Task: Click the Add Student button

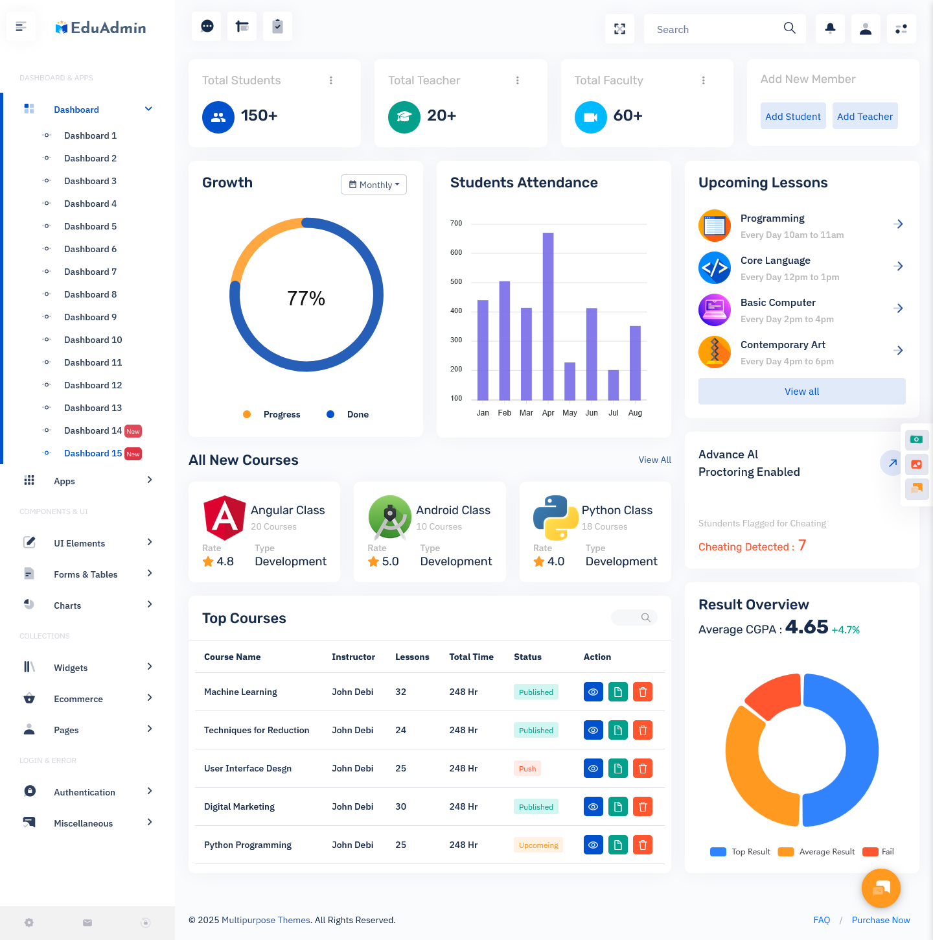Action: click(792, 117)
